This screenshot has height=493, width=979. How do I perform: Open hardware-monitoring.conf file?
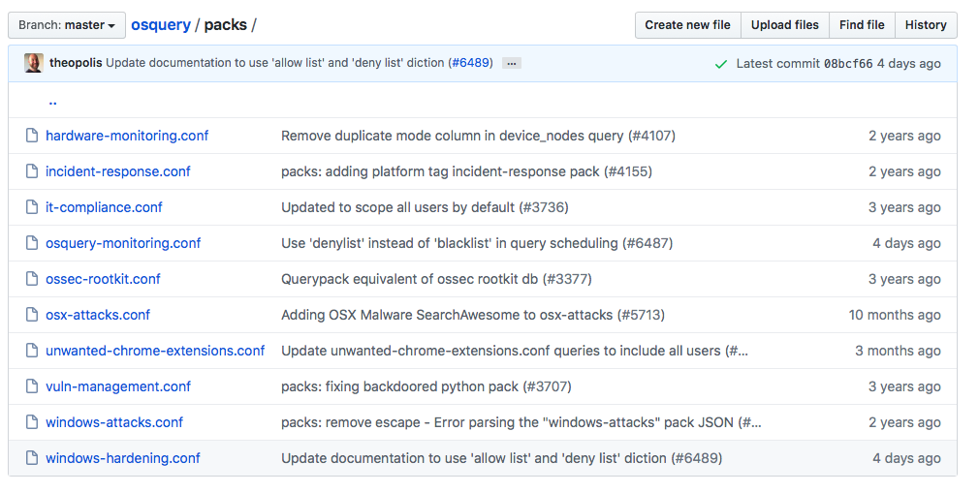(x=127, y=136)
